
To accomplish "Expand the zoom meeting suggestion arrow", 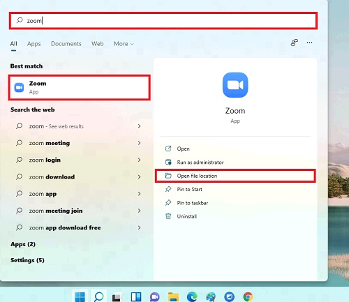I will 139,143.
